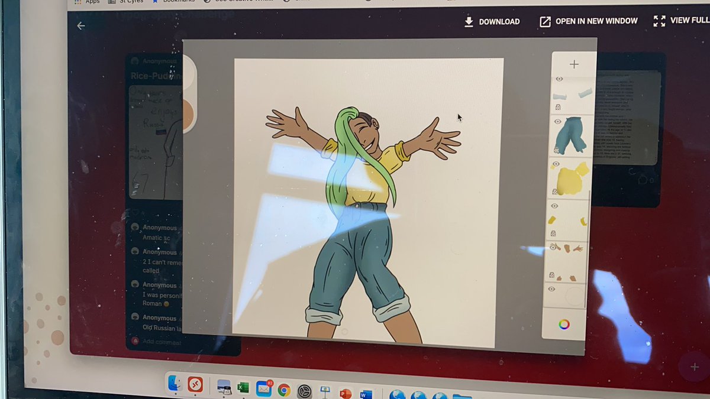The width and height of the screenshot is (710, 399).
Task: Click the add post plus button
Action: tap(694, 367)
